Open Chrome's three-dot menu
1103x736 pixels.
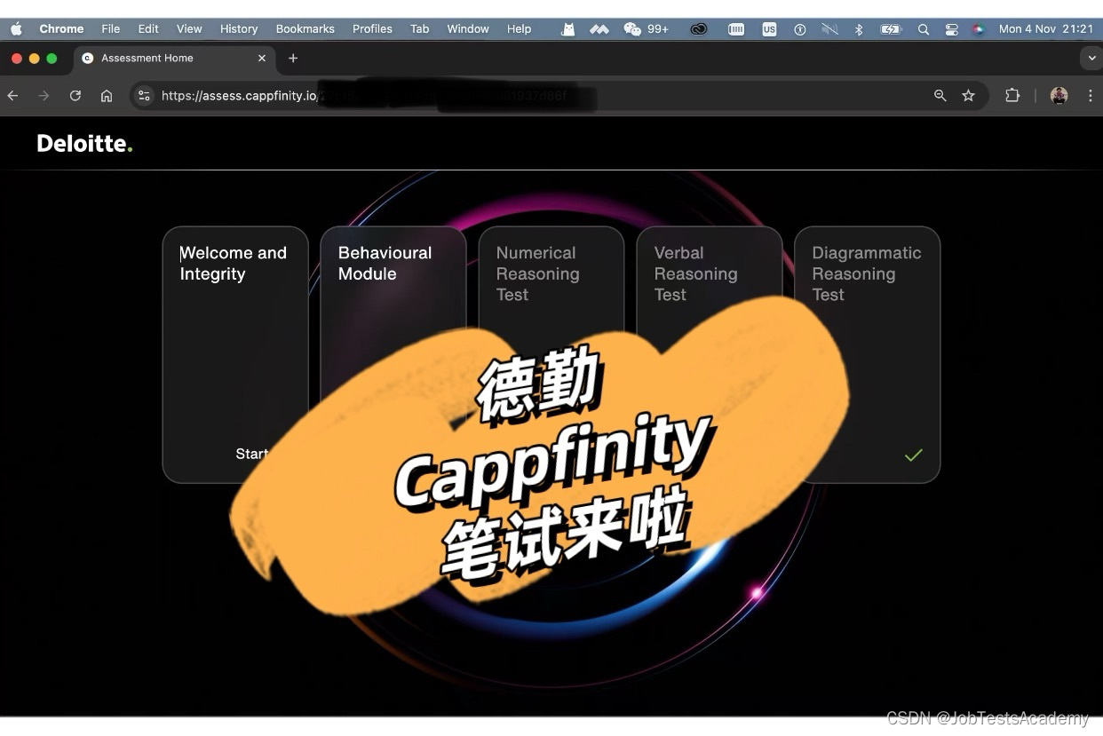tap(1090, 96)
